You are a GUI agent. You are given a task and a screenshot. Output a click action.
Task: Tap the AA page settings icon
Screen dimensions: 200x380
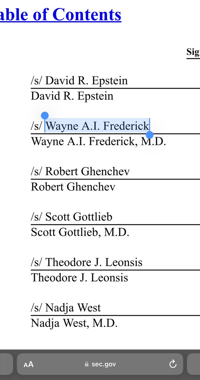29,364
